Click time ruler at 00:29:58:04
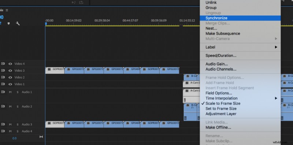293x145 pixels. coord(102,20)
